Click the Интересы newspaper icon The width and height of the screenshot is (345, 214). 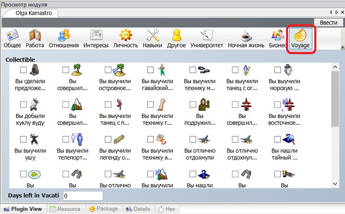(x=96, y=35)
